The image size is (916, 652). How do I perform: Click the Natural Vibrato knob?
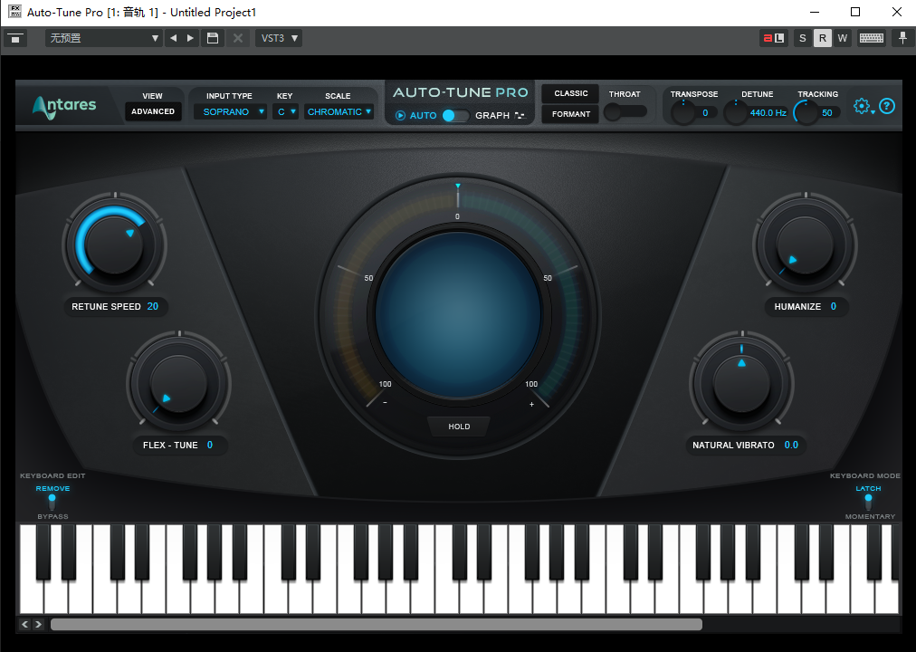tap(742, 384)
